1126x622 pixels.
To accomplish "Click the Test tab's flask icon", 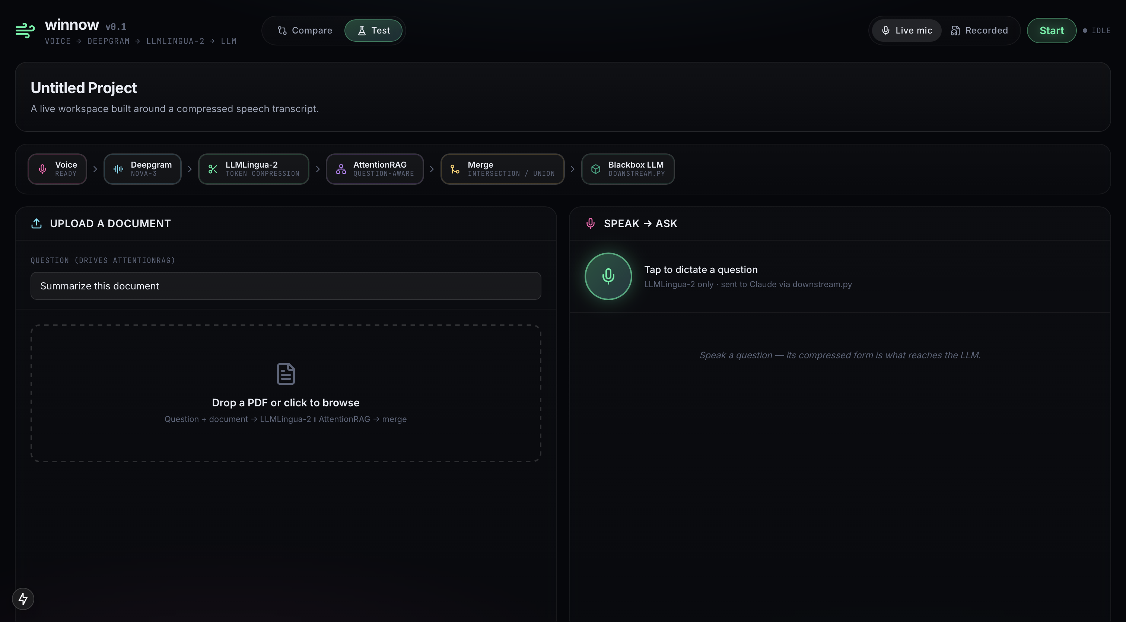I will pyautogui.click(x=362, y=31).
